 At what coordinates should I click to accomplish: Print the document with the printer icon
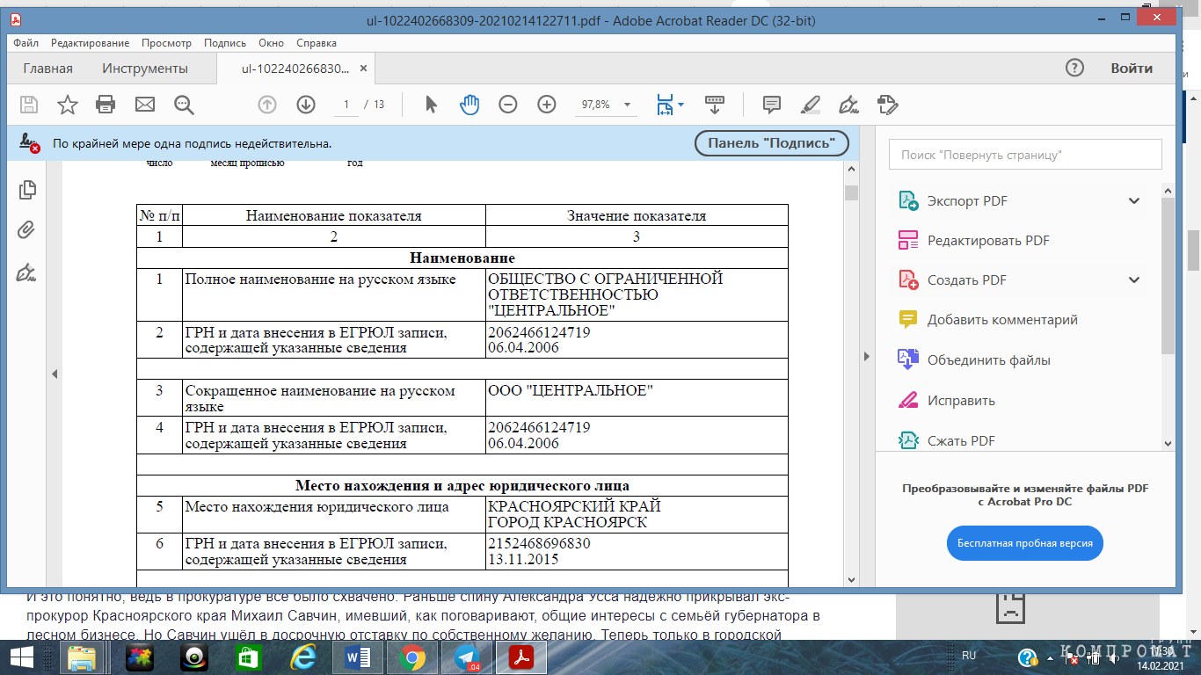(x=106, y=105)
